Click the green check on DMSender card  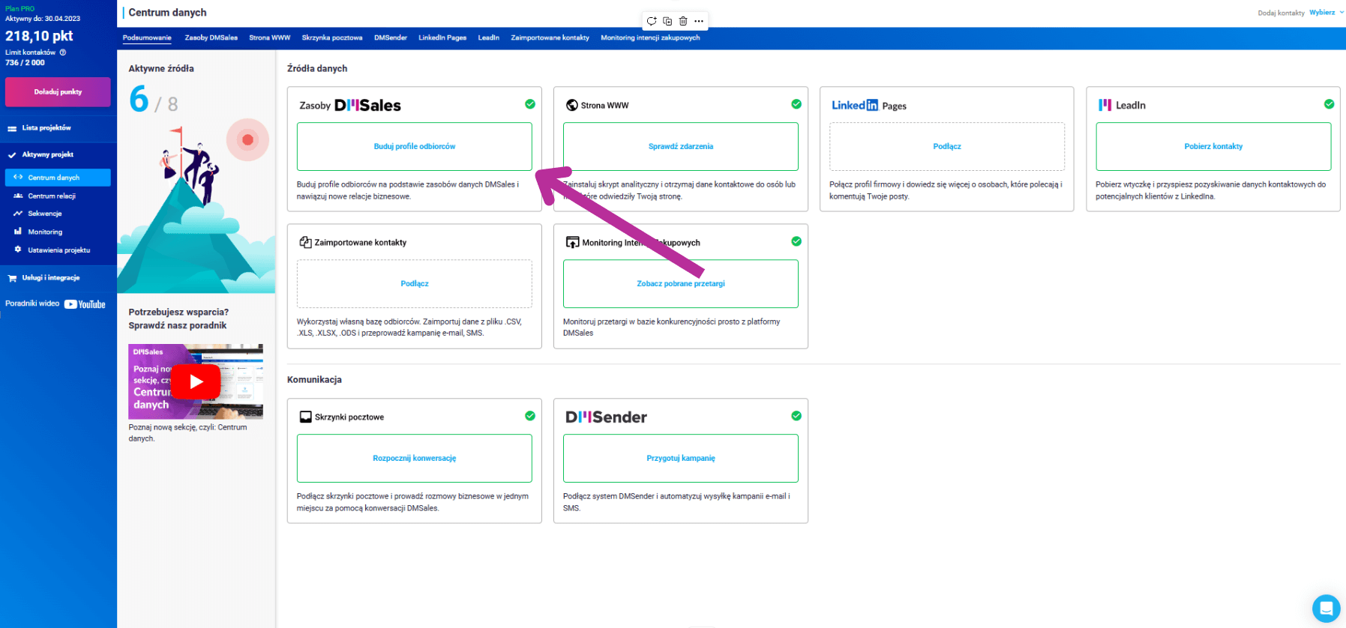(x=796, y=416)
